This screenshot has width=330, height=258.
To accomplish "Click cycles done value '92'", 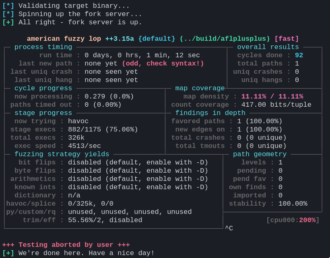I will pyautogui.click(x=299, y=55).
